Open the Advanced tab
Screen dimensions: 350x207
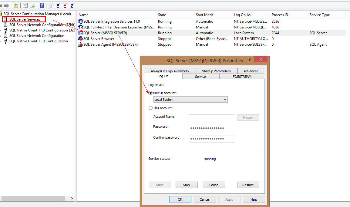(251, 71)
